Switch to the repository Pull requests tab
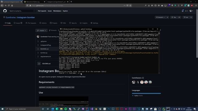 tap(31, 23)
